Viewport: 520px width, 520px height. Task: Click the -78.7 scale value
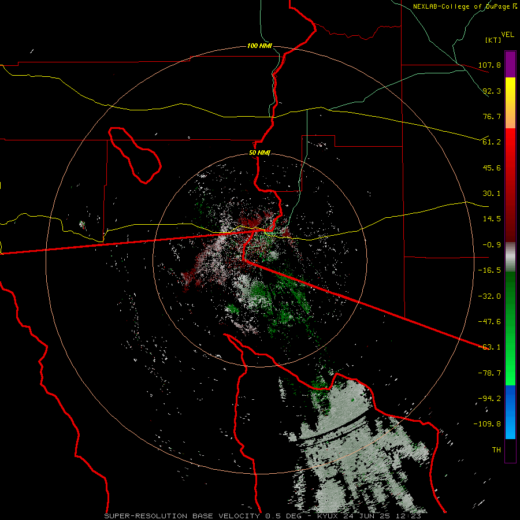click(x=489, y=373)
